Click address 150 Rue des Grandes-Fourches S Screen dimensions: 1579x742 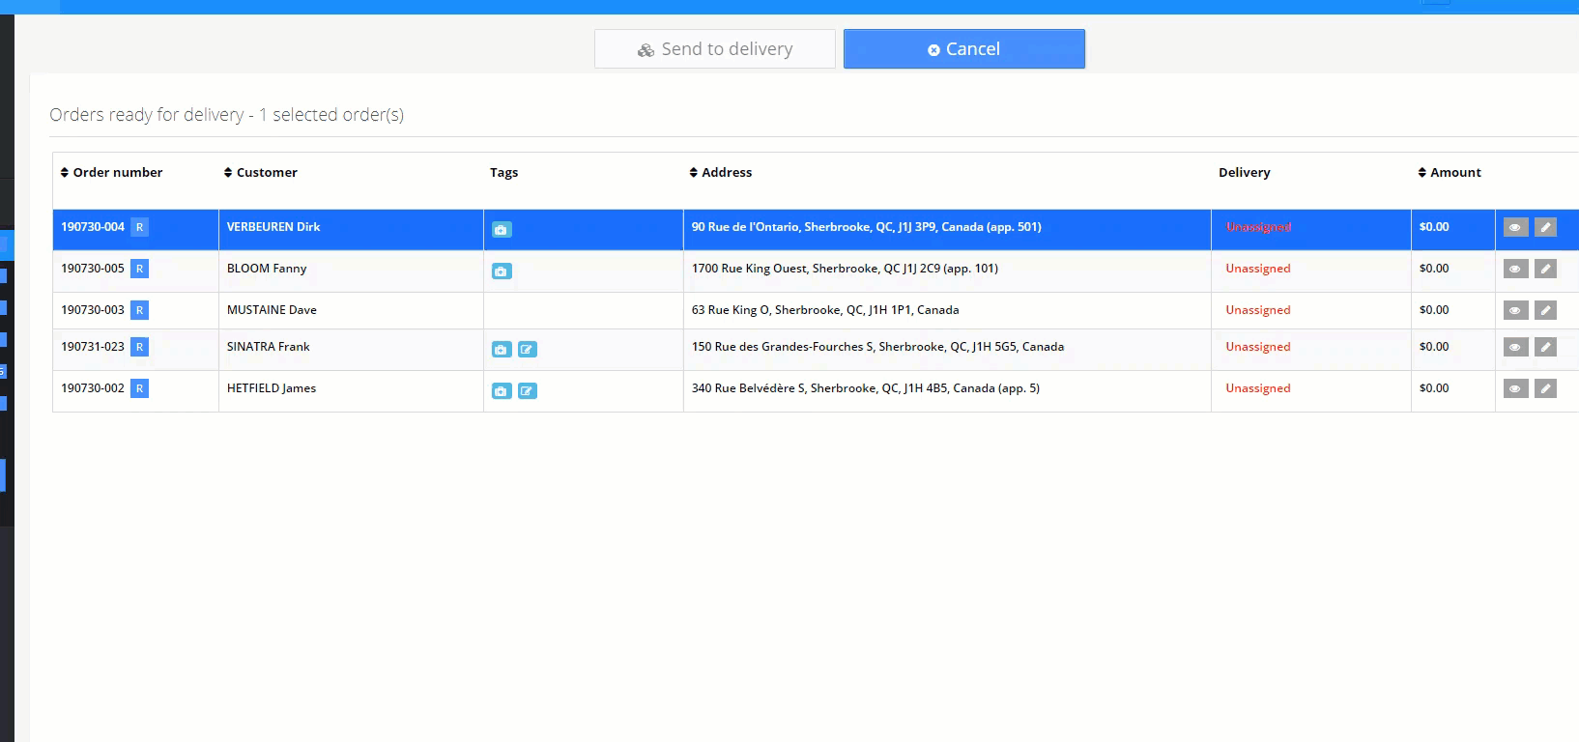(x=877, y=347)
